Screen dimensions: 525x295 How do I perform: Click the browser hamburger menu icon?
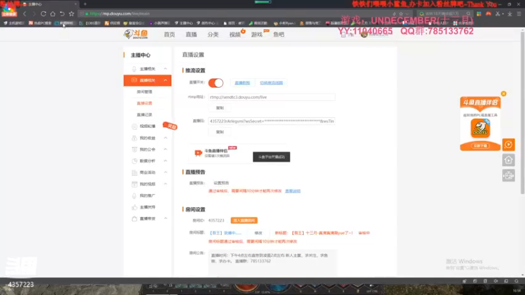[518, 14]
